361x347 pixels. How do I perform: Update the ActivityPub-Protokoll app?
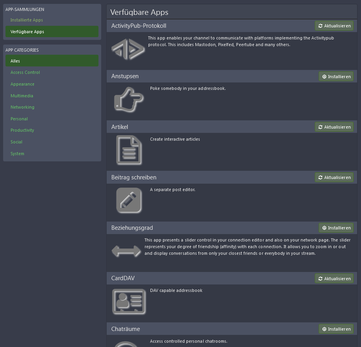(x=334, y=26)
